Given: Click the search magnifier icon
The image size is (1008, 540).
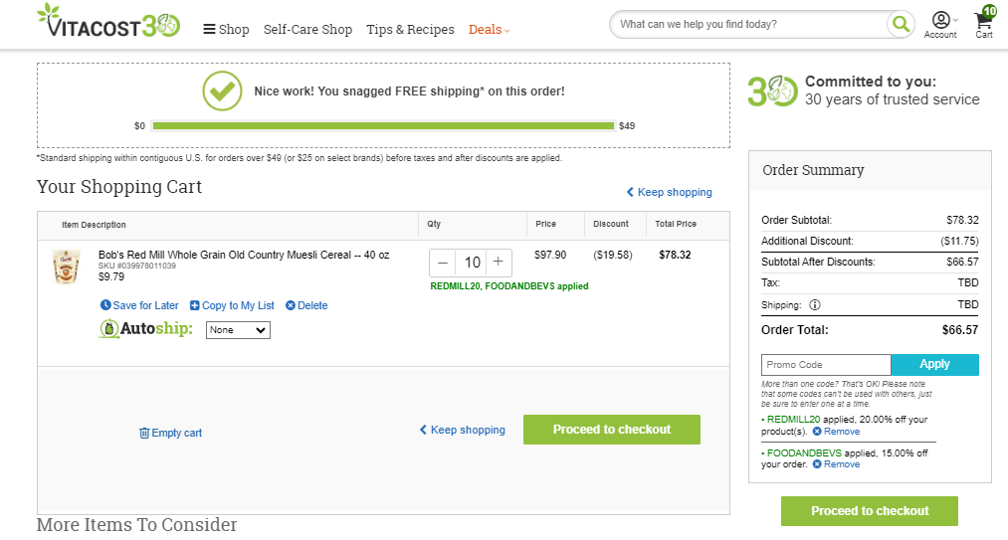Looking at the screenshot, I should [x=901, y=25].
